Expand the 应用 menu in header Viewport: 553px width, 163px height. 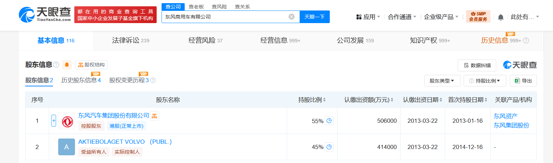[368, 17]
